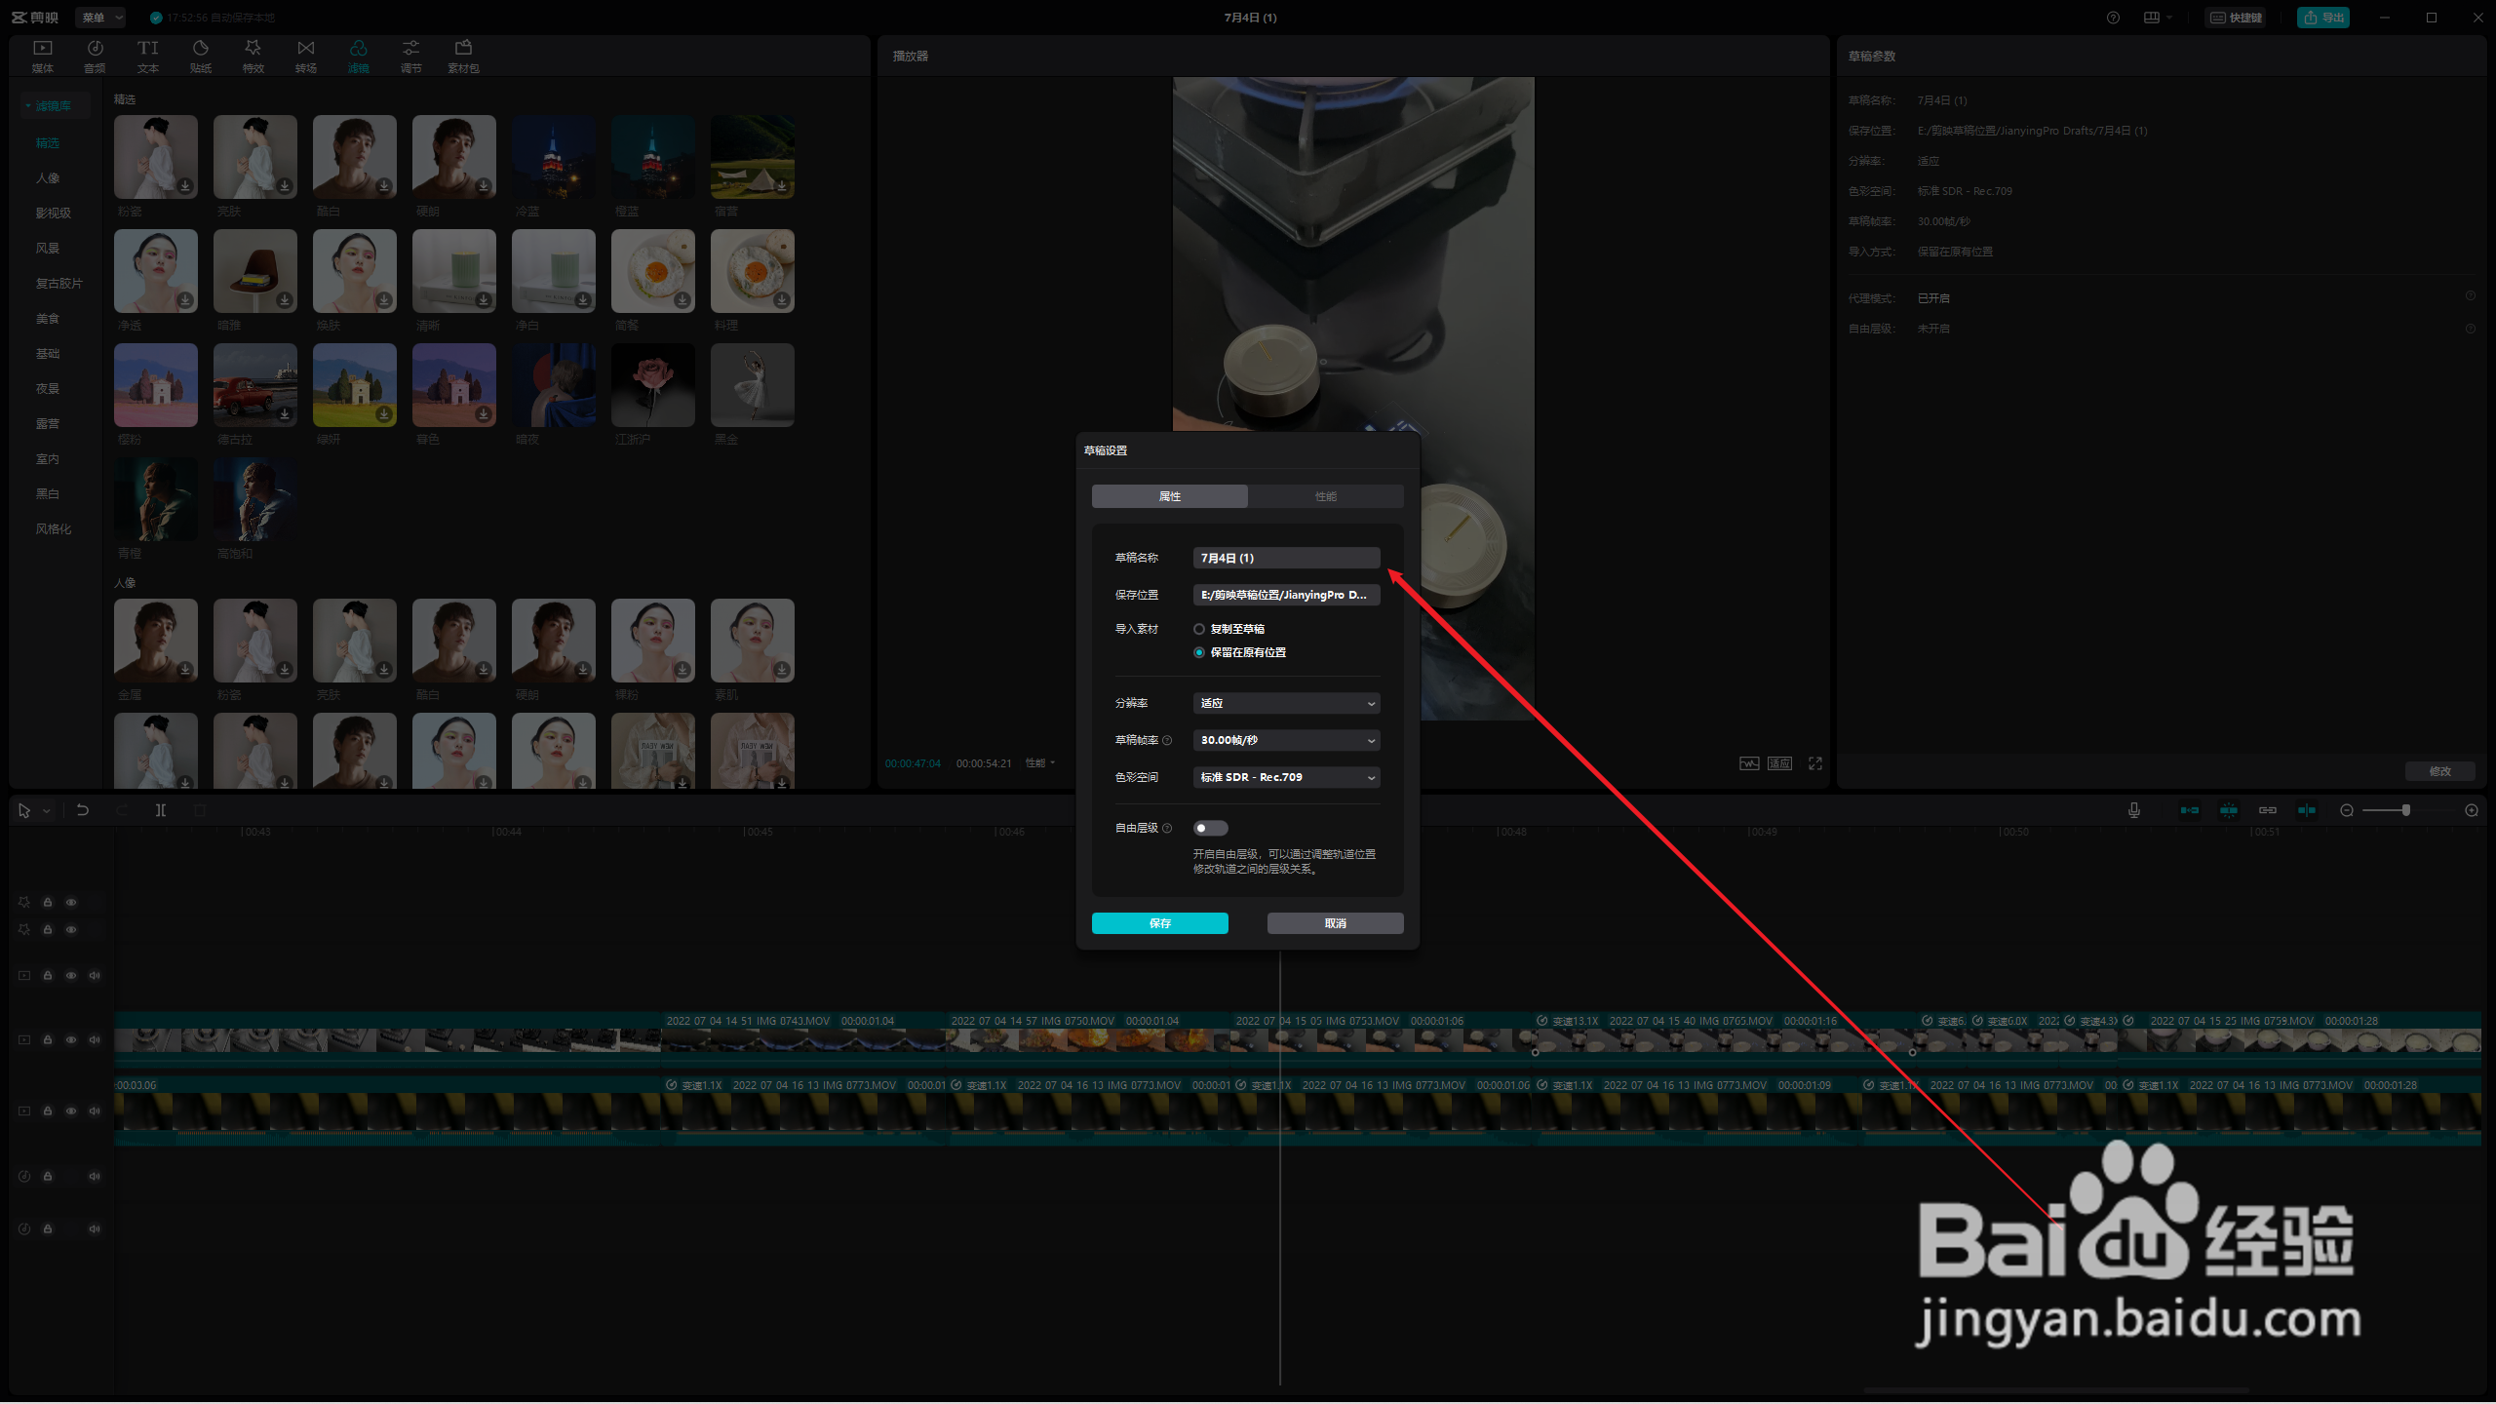Click the 取消 button

pyautogui.click(x=1335, y=923)
